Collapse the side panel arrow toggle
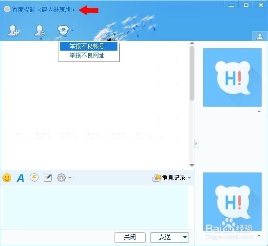 (196, 144)
